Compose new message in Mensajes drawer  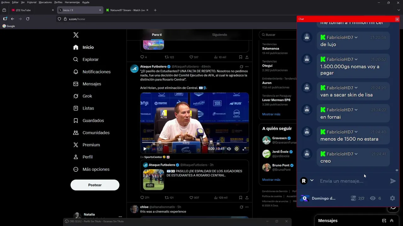coord(384,221)
